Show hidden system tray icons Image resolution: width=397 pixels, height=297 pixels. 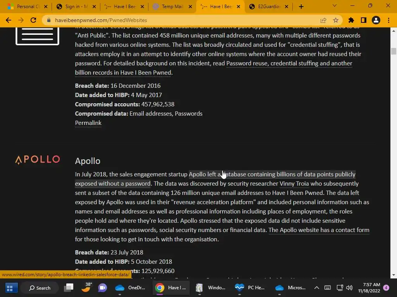click(316, 288)
